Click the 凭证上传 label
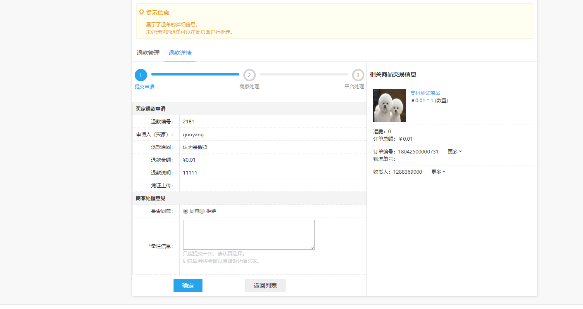Screen dimensions: 583x309 coord(162,186)
